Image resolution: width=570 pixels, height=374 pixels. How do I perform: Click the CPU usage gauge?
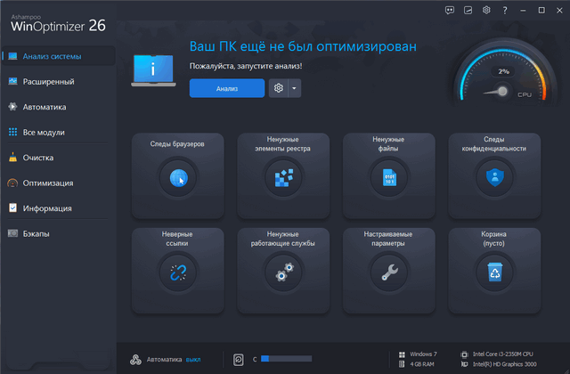(502, 80)
